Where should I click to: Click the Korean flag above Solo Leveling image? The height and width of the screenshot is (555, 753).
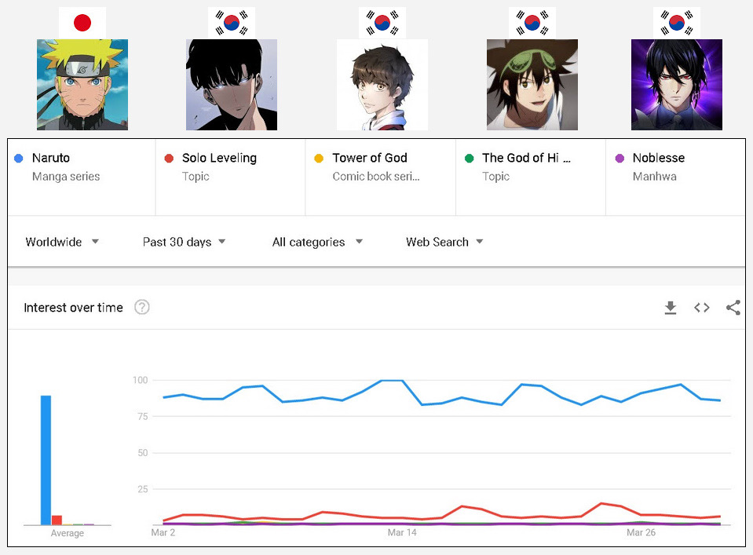[x=232, y=23]
